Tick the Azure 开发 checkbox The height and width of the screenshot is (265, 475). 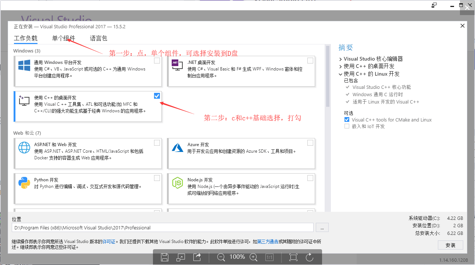click(310, 143)
